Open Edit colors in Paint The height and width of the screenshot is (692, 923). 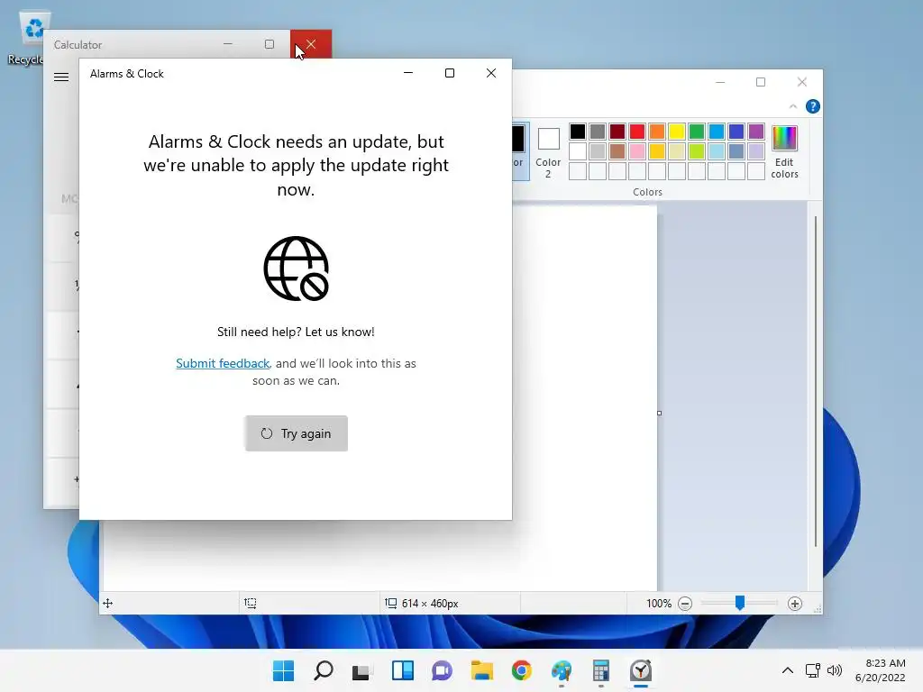785,152
